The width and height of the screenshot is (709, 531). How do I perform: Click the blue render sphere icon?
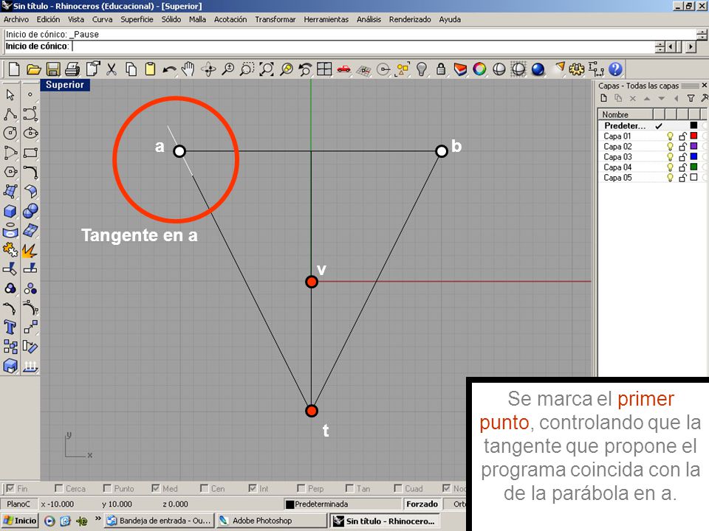(538, 69)
